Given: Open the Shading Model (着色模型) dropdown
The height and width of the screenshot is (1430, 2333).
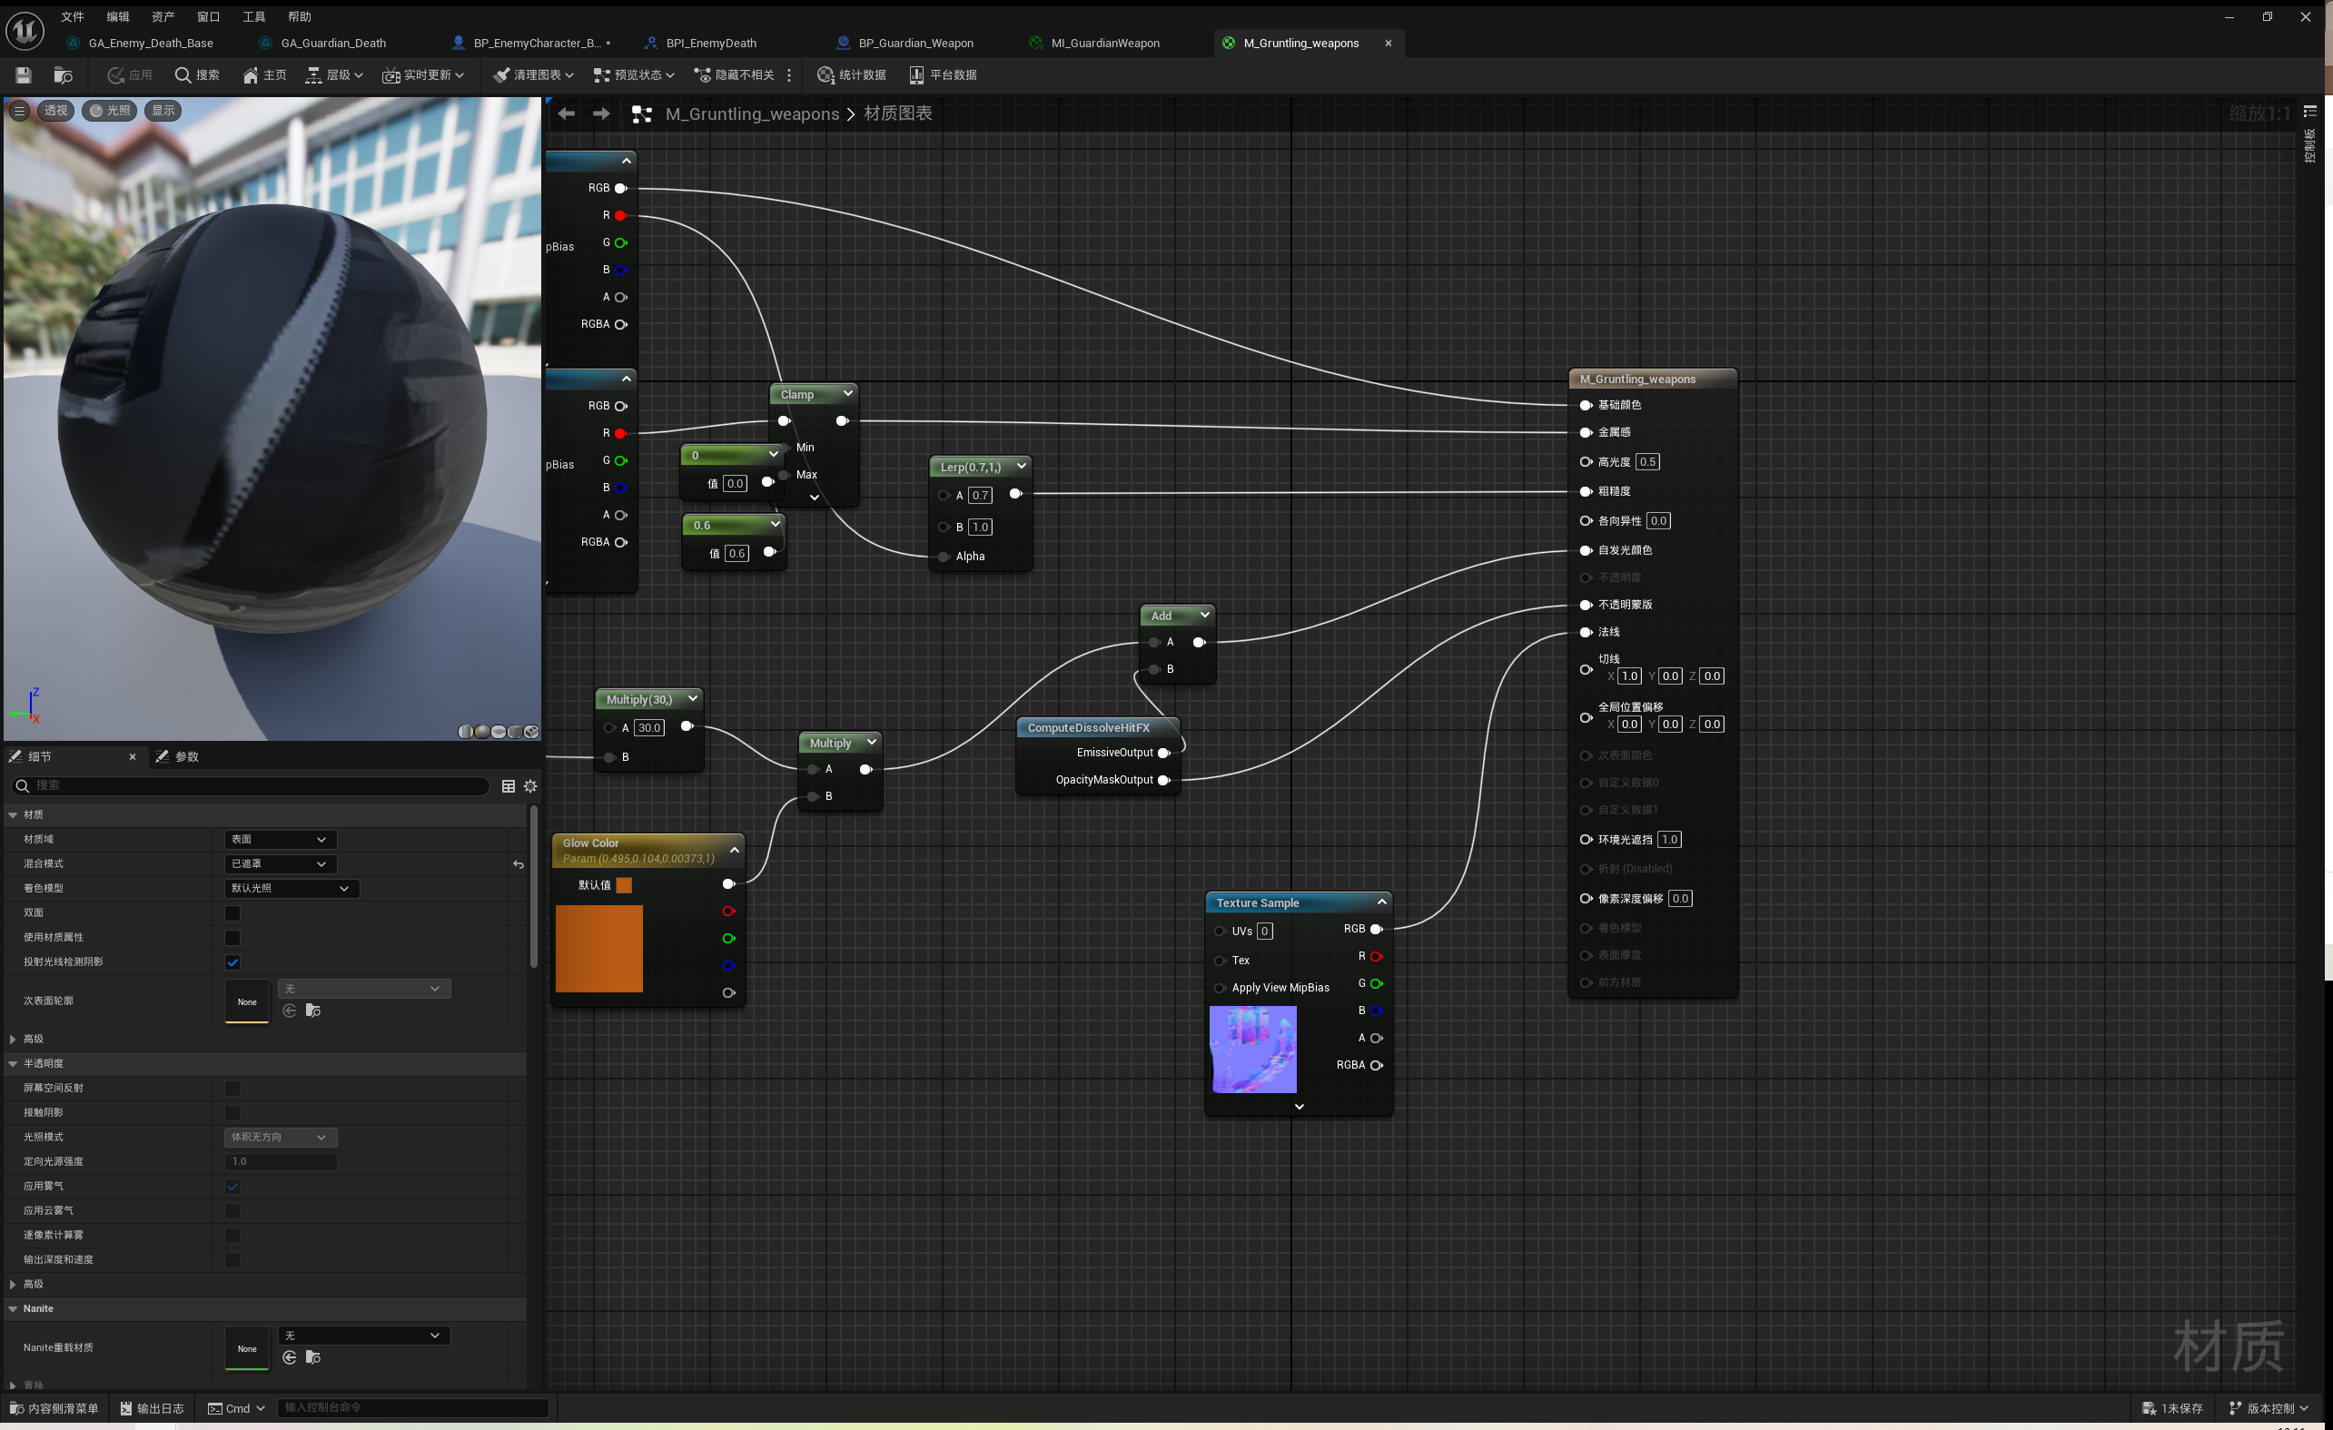Looking at the screenshot, I should click(x=292, y=889).
